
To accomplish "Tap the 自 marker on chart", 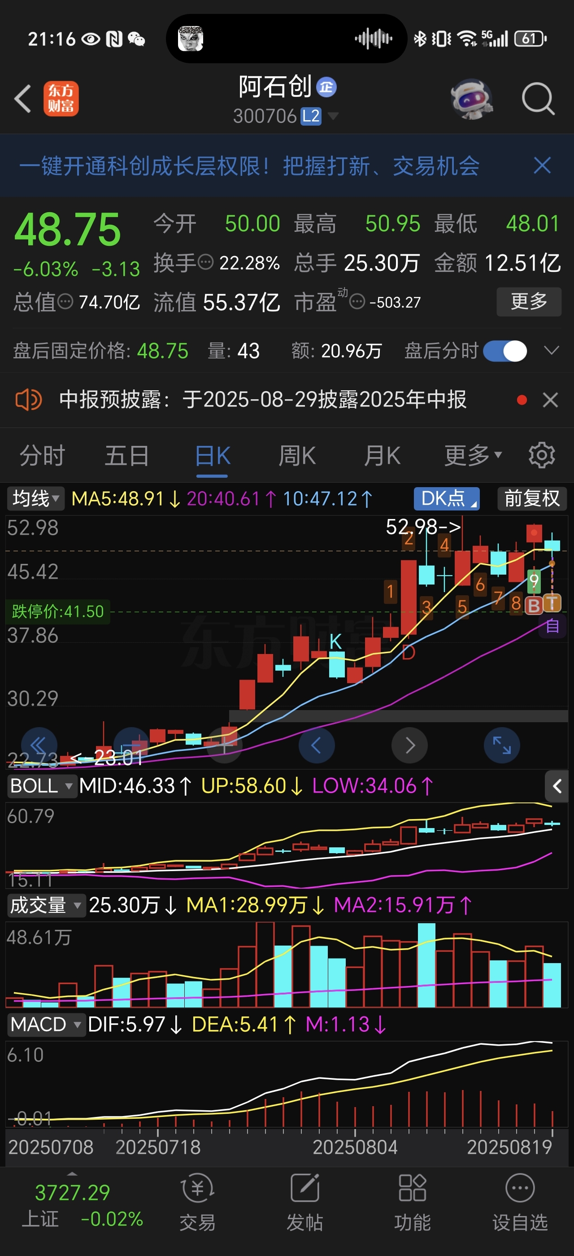I will [x=552, y=626].
